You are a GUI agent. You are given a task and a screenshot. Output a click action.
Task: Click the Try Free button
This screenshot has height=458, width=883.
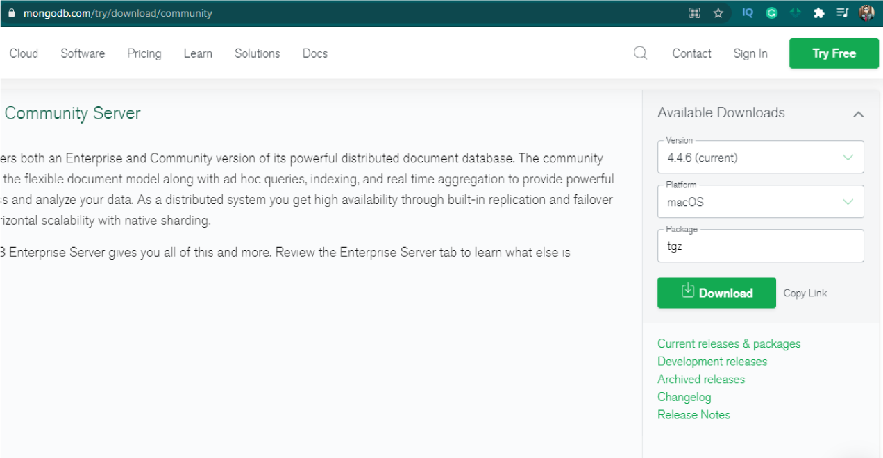834,53
